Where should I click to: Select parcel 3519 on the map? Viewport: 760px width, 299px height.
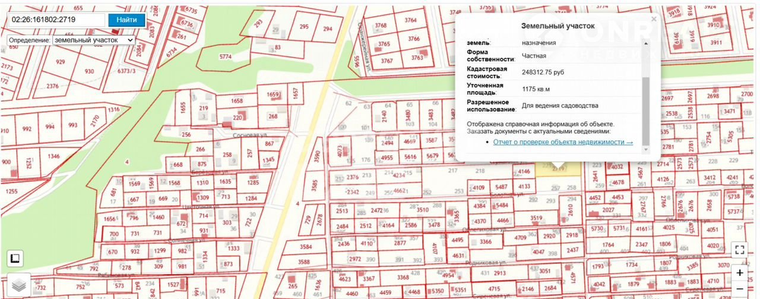click(536, 219)
